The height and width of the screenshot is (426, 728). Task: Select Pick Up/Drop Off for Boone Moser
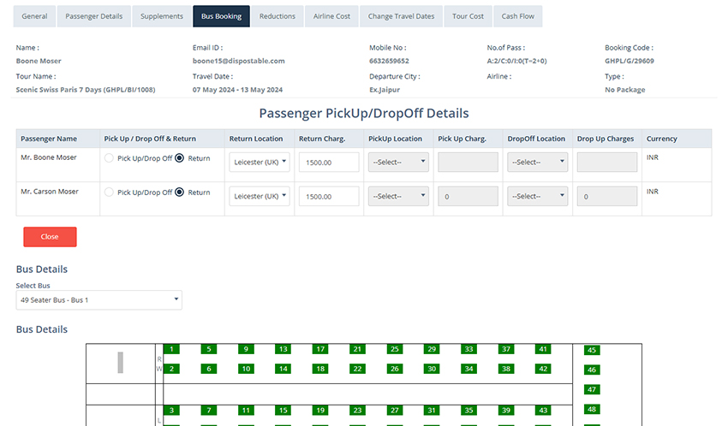(x=109, y=158)
